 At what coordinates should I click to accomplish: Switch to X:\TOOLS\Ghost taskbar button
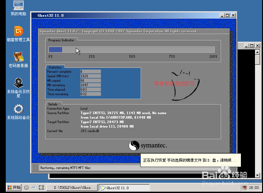click(x=72, y=188)
